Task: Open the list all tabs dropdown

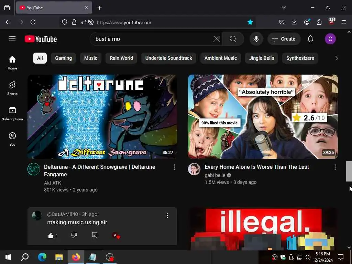Action: coord(284,8)
